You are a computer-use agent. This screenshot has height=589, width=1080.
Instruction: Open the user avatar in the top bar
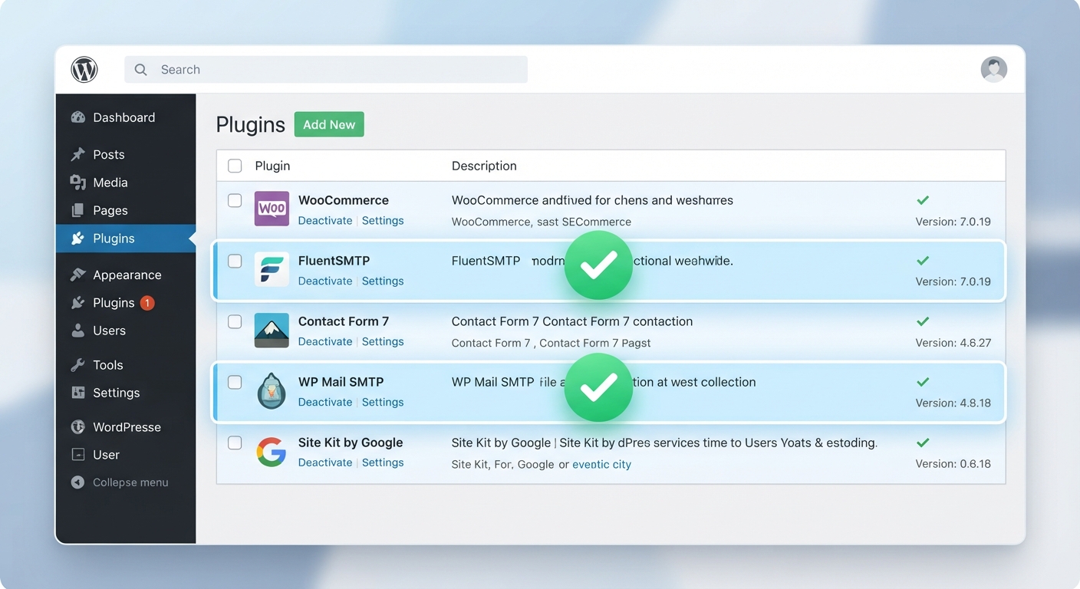pyautogui.click(x=993, y=69)
